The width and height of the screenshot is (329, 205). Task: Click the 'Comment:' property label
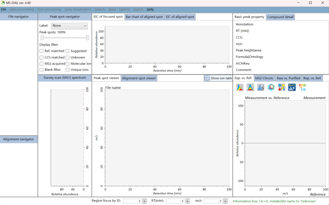click(x=244, y=70)
